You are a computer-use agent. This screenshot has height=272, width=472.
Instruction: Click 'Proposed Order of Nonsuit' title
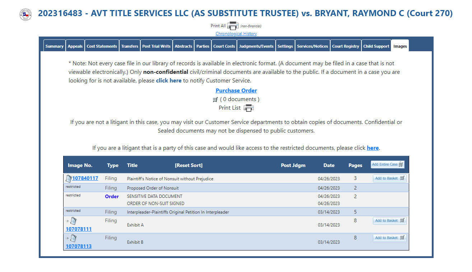click(153, 188)
